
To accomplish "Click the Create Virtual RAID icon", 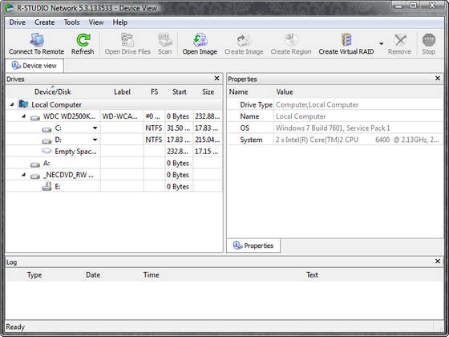I will [346, 40].
